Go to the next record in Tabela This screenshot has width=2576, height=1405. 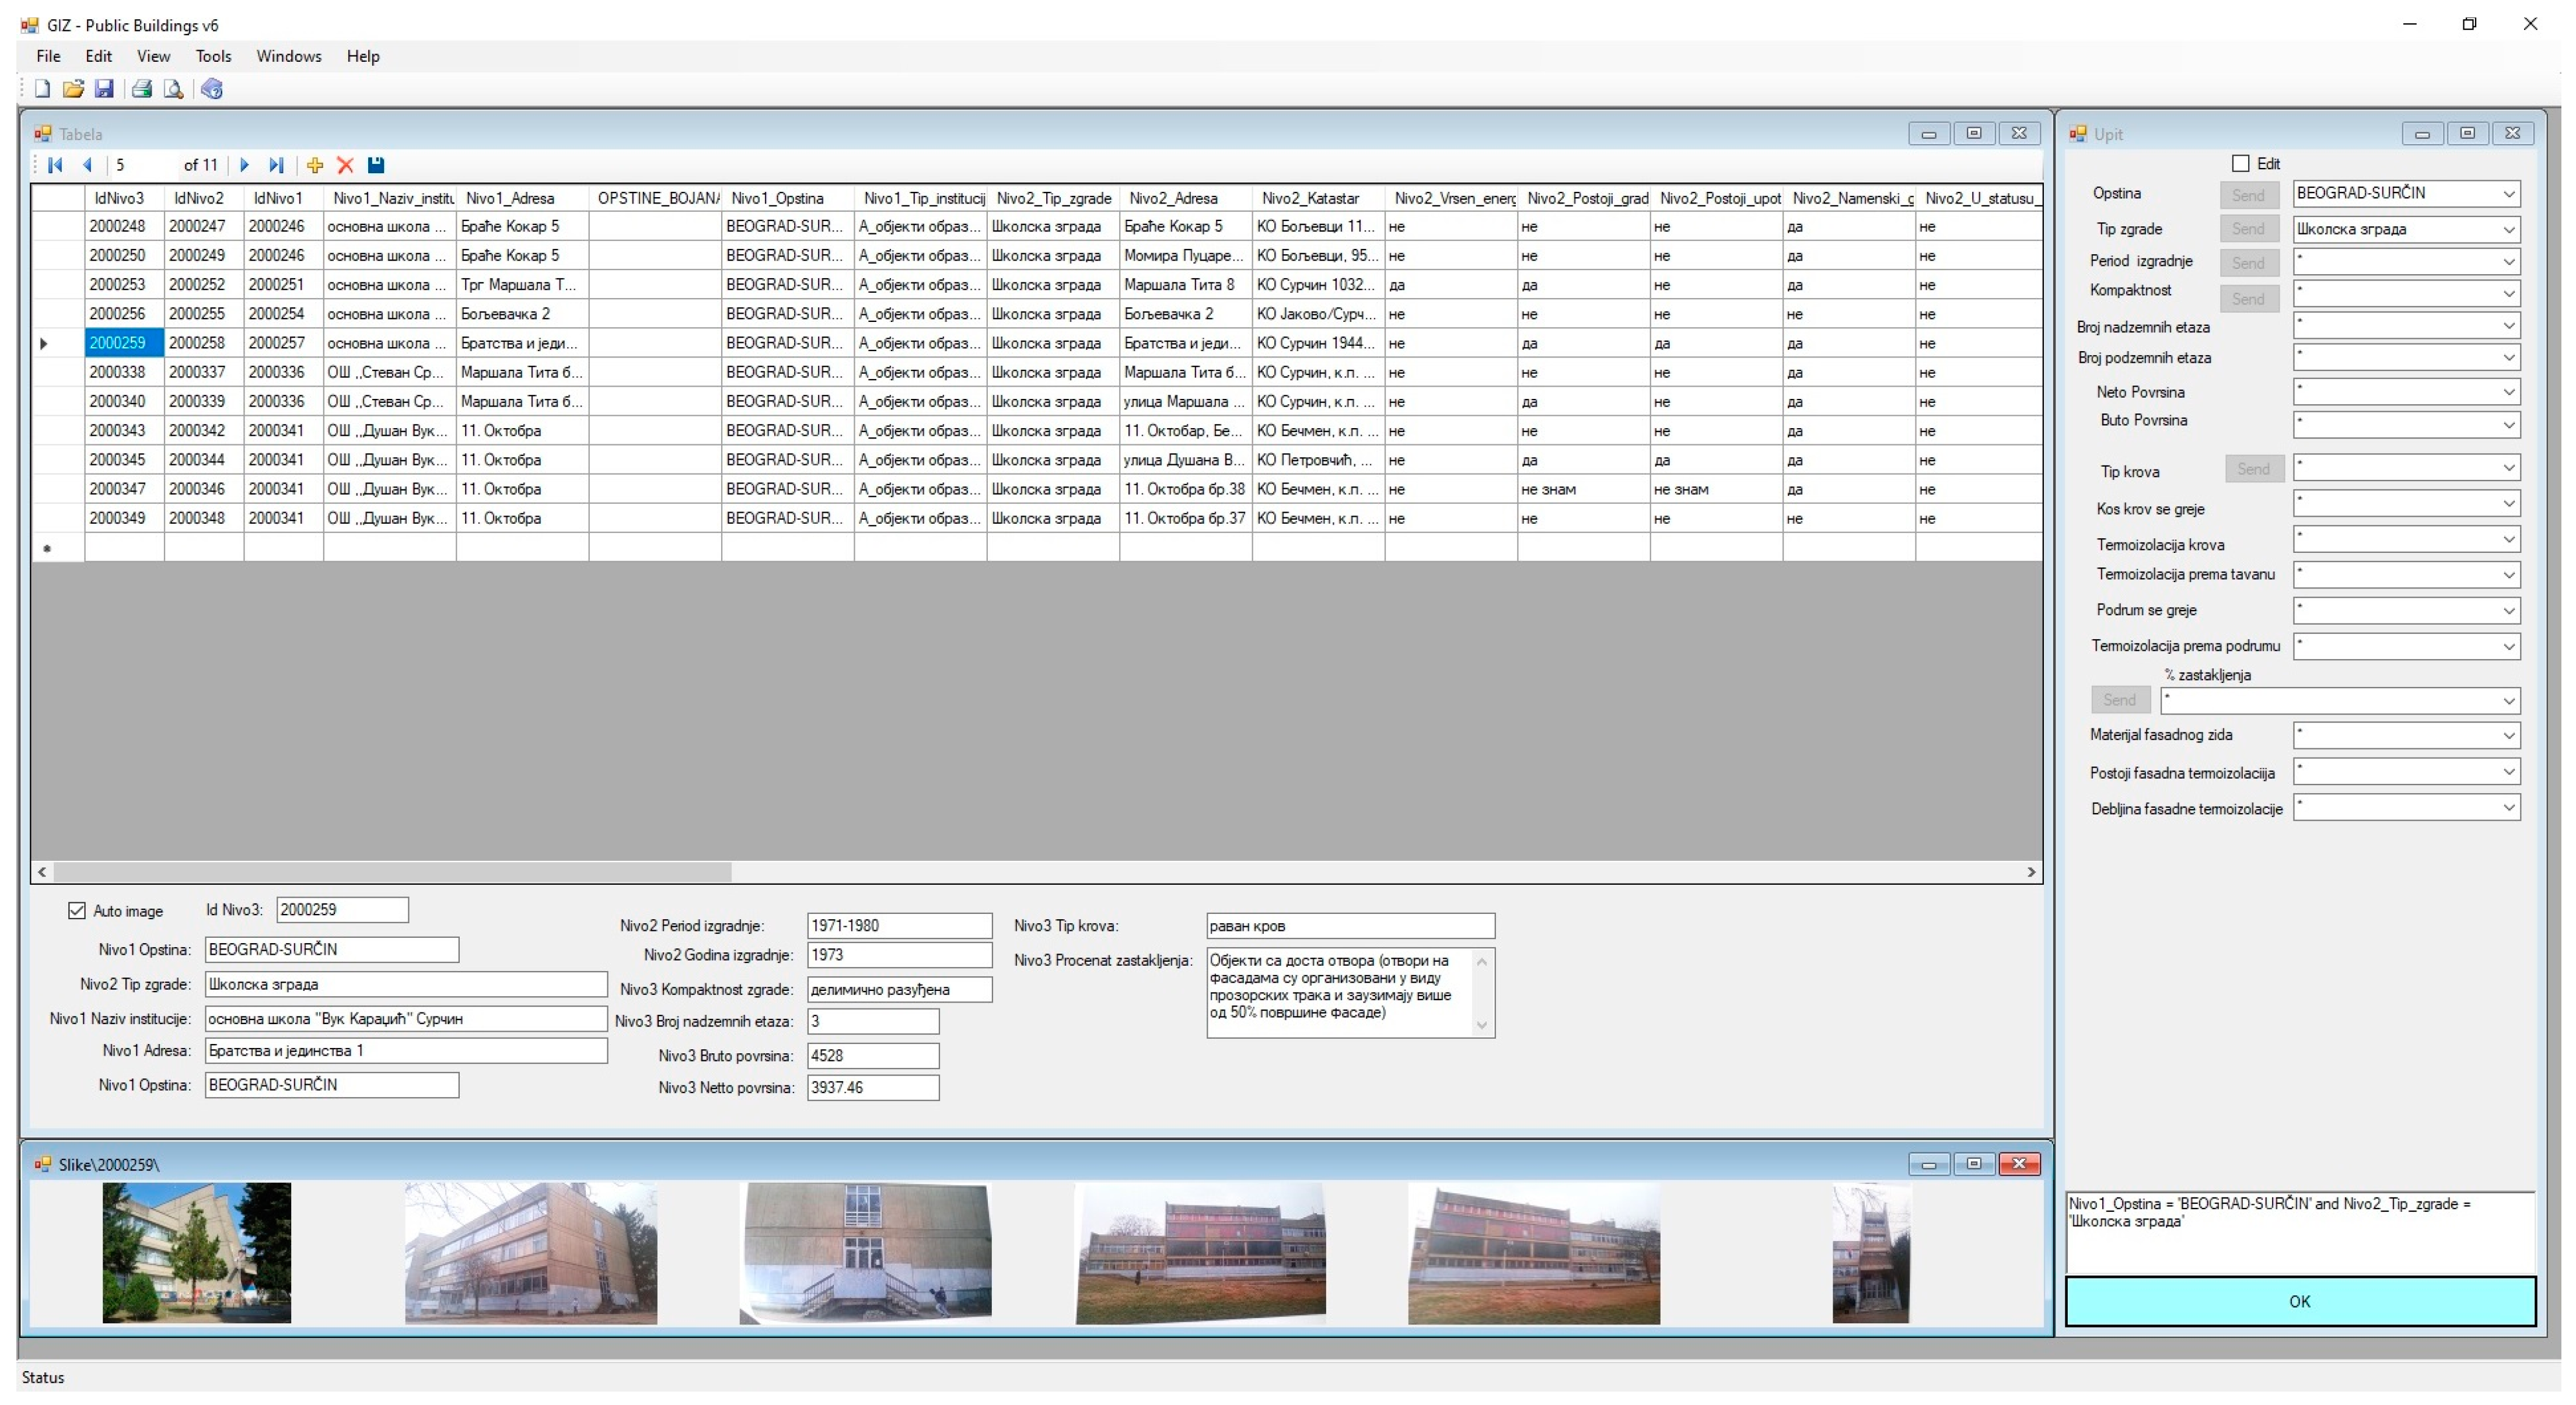pyautogui.click(x=244, y=165)
